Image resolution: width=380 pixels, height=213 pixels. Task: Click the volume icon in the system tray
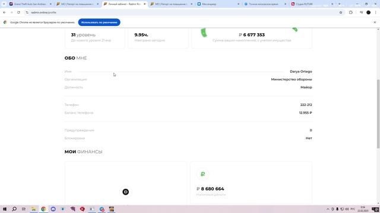[347, 209]
